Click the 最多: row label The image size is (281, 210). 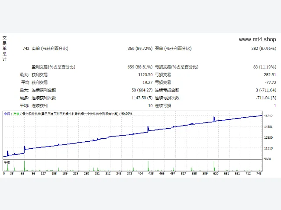pos(25,98)
